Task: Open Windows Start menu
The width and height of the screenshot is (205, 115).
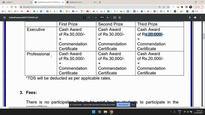Action: click(94, 112)
